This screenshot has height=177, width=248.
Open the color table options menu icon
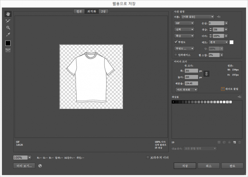pyautogui.click(x=239, y=97)
